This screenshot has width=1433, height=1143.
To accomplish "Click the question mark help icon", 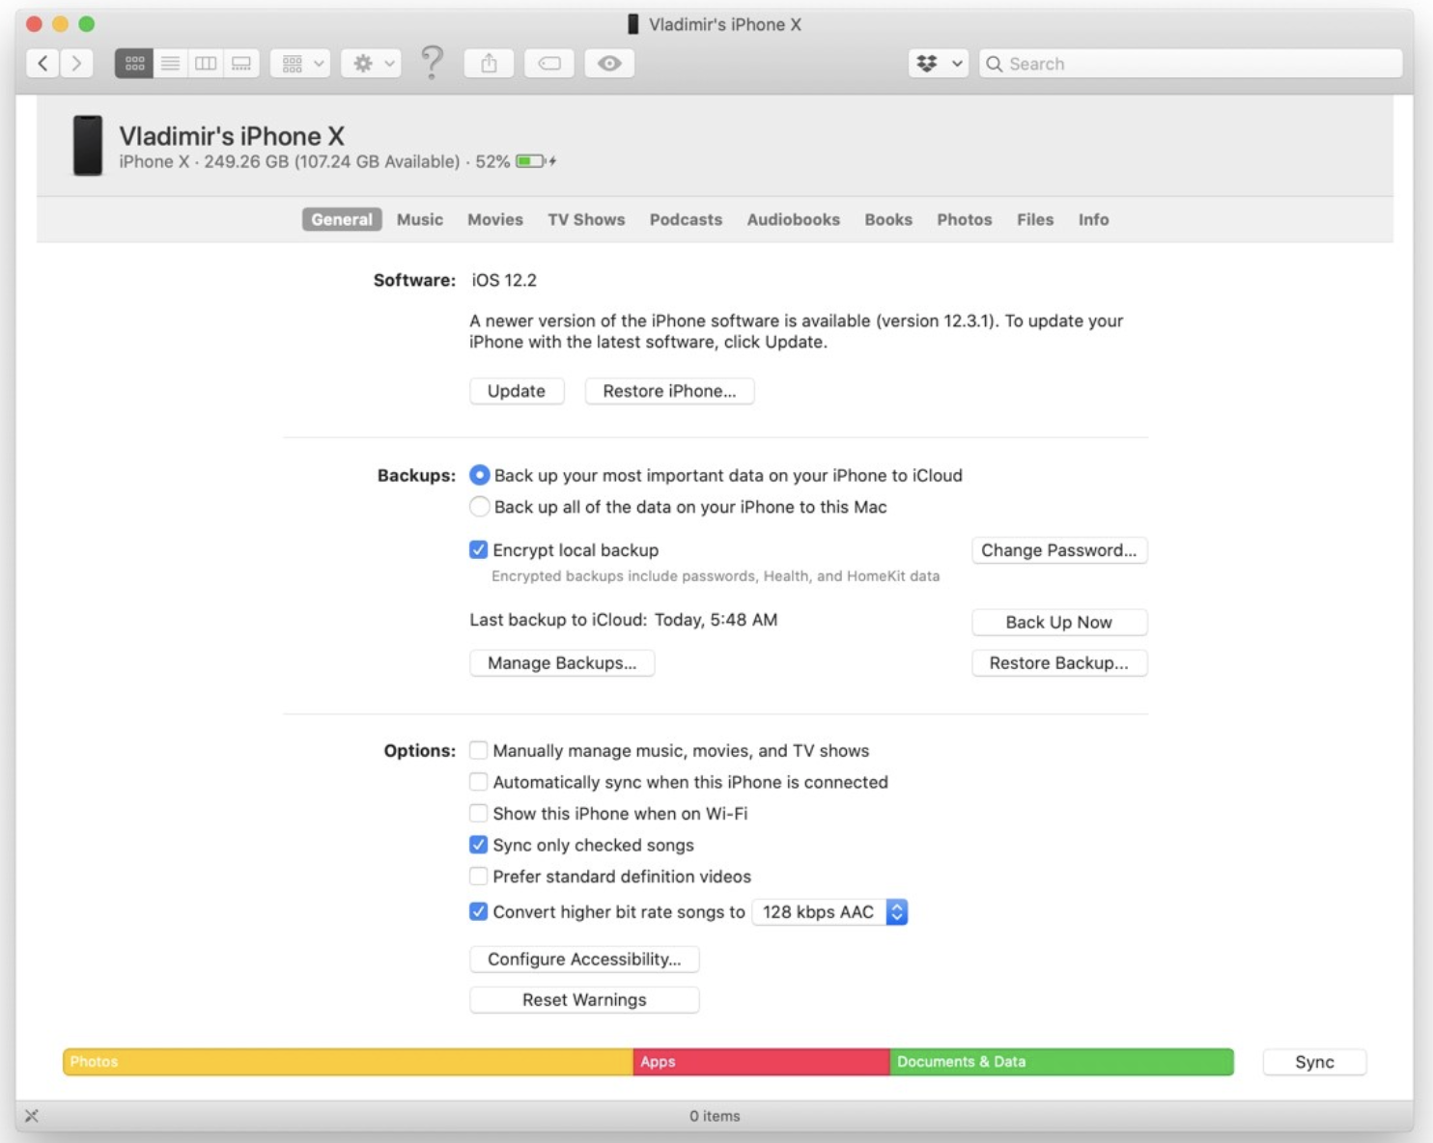I will click(433, 63).
